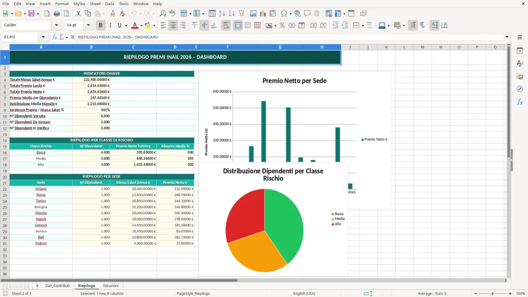Toggle Center Vertically alignment
Screen dimensions: 528x297
click(204, 26)
